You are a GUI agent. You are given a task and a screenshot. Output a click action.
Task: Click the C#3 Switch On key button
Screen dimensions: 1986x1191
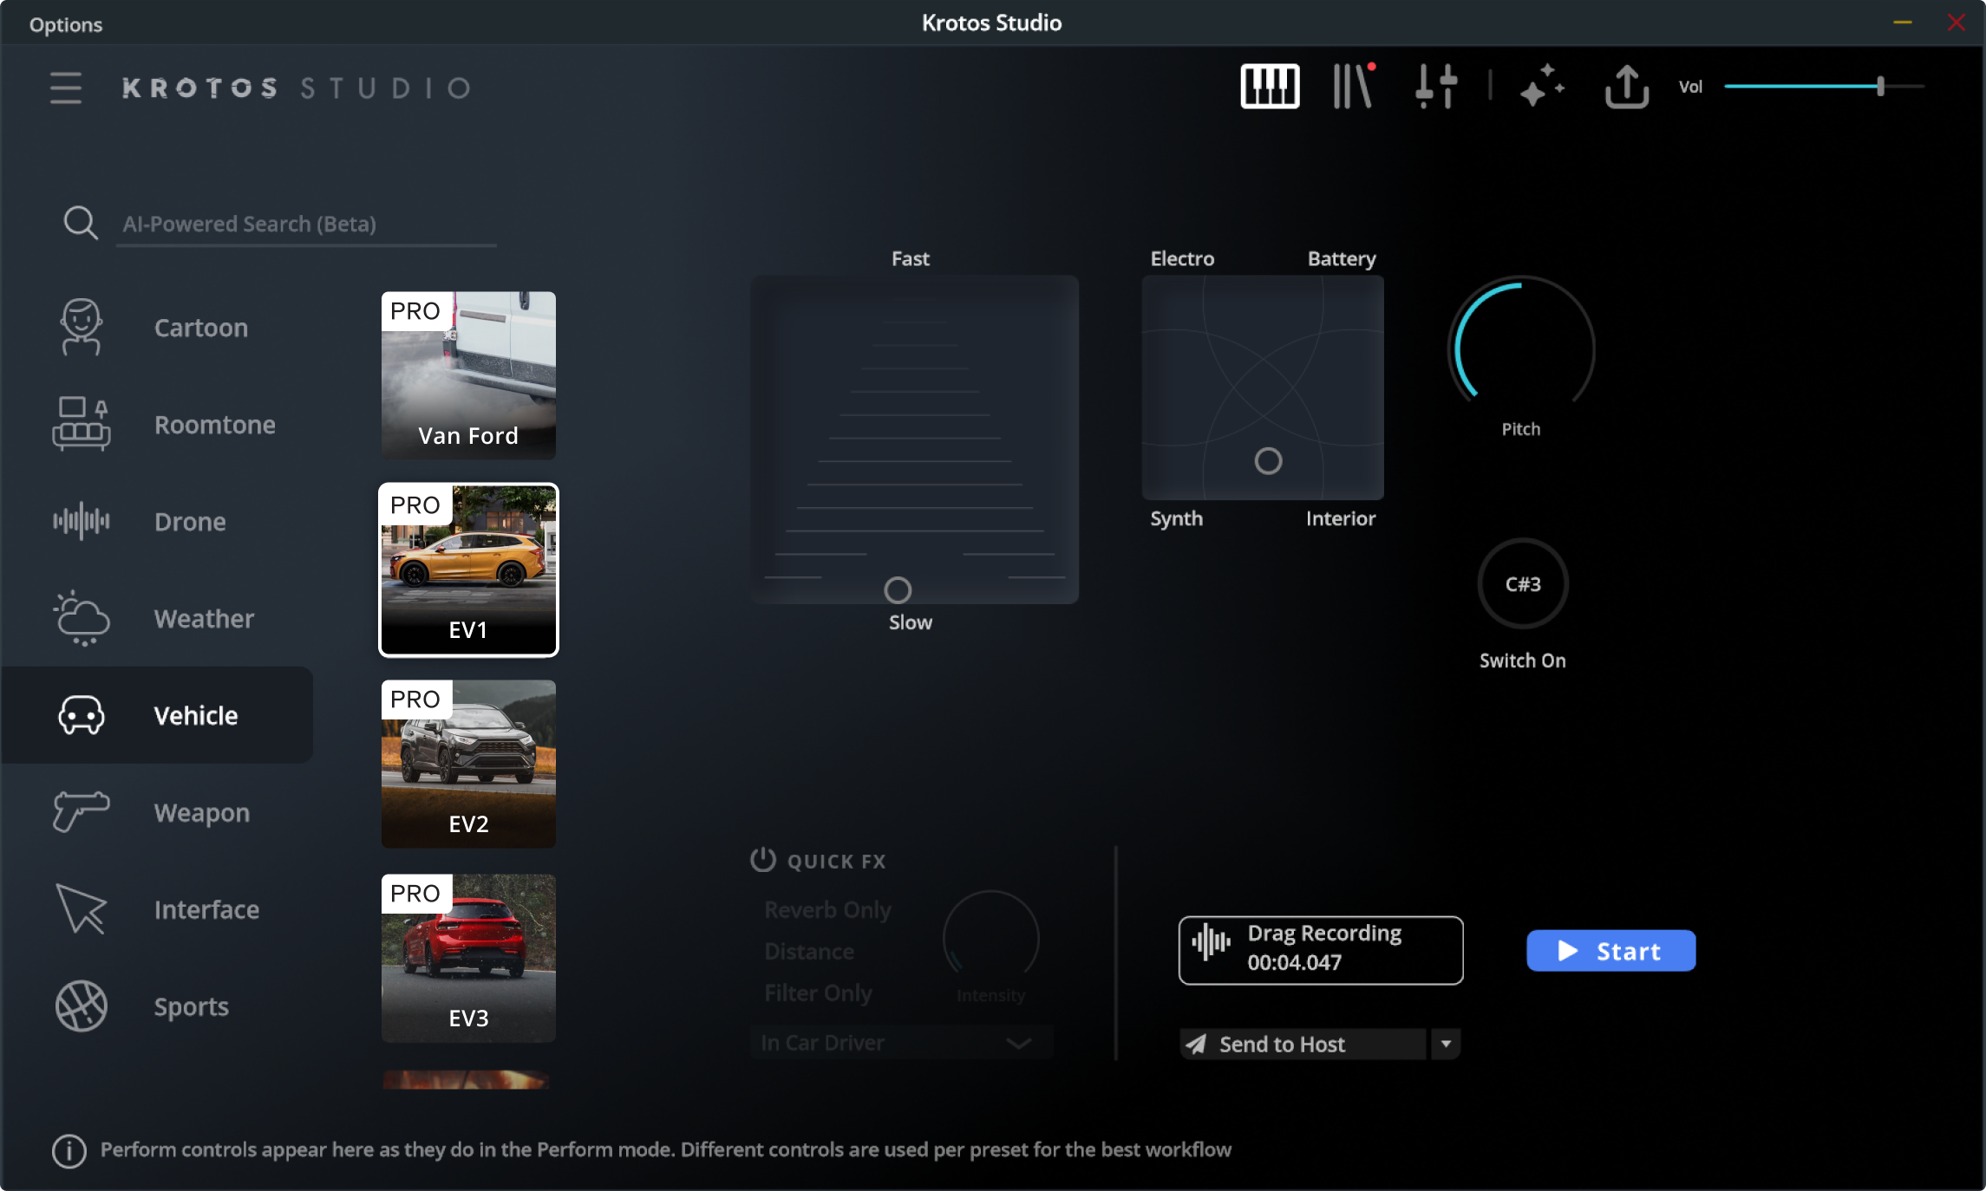(1523, 584)
